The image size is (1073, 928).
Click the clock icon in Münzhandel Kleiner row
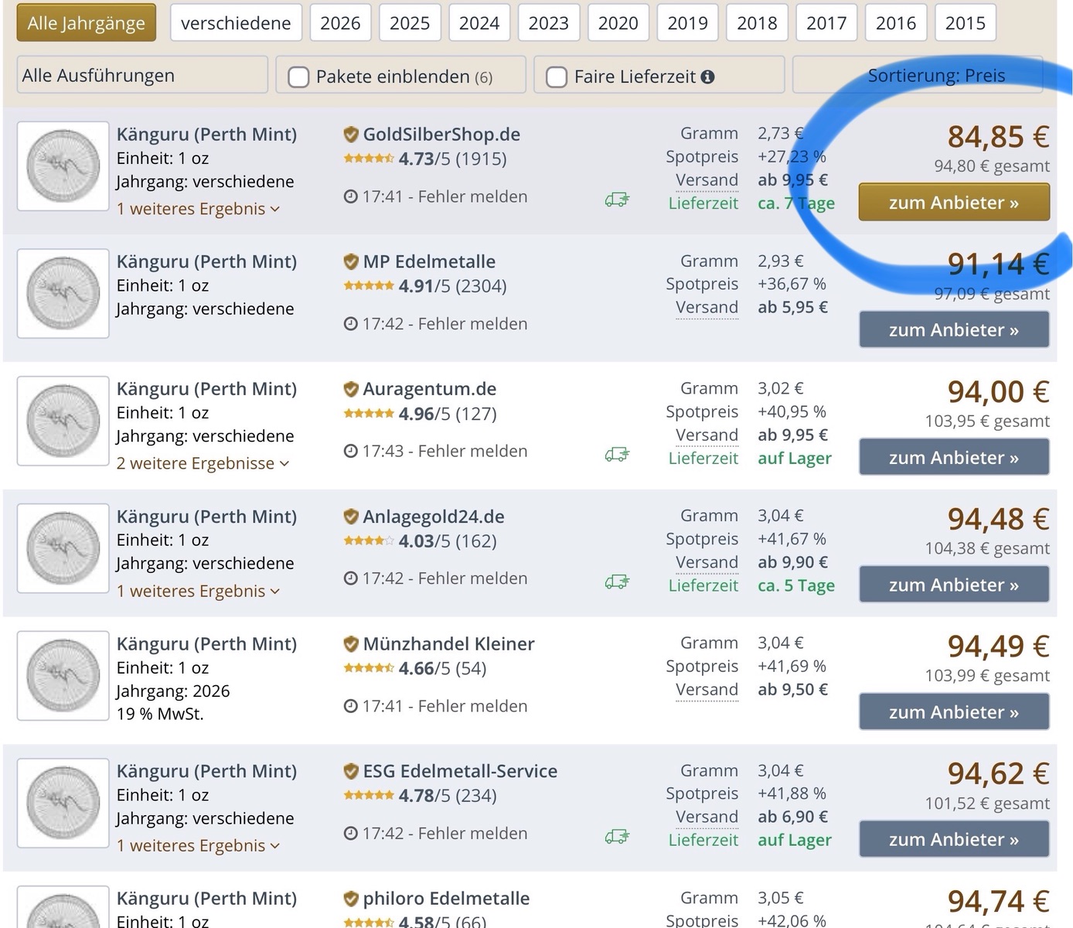tap(350, 706)
